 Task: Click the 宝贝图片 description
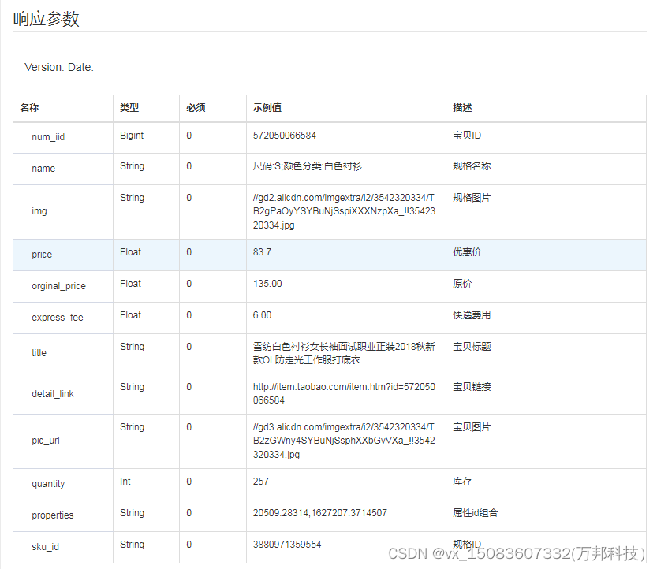click(472, 427)
